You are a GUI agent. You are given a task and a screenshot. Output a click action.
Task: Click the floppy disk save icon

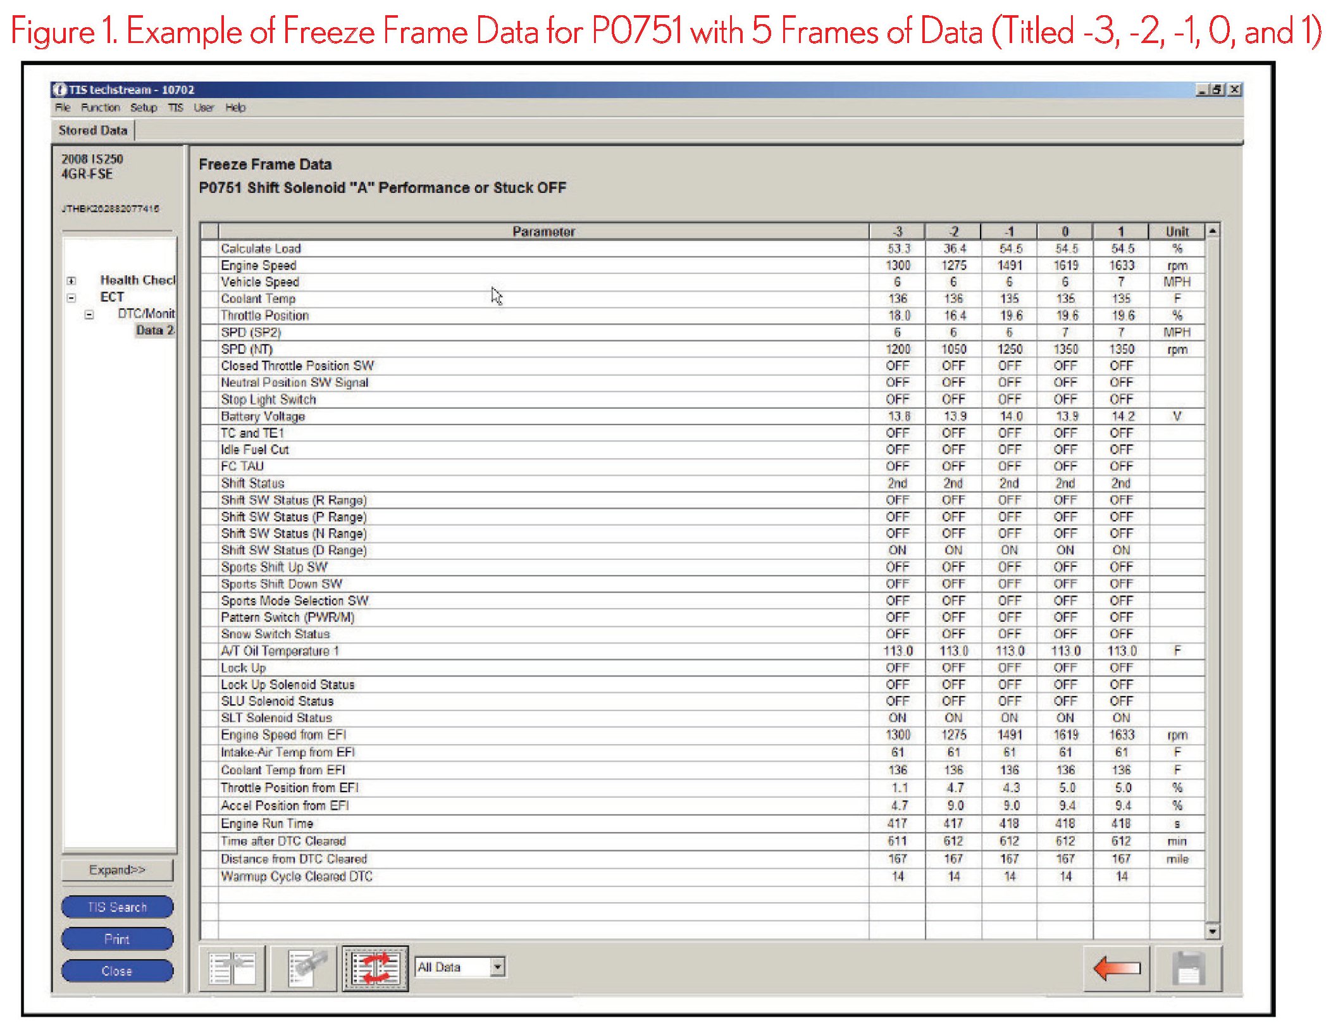coord(1188,968)
